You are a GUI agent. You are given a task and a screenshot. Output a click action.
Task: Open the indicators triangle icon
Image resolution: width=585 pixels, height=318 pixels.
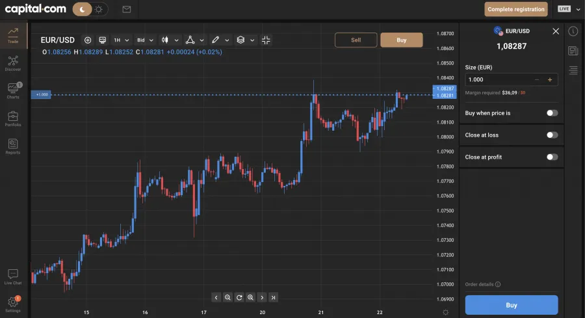coord(190,40)
